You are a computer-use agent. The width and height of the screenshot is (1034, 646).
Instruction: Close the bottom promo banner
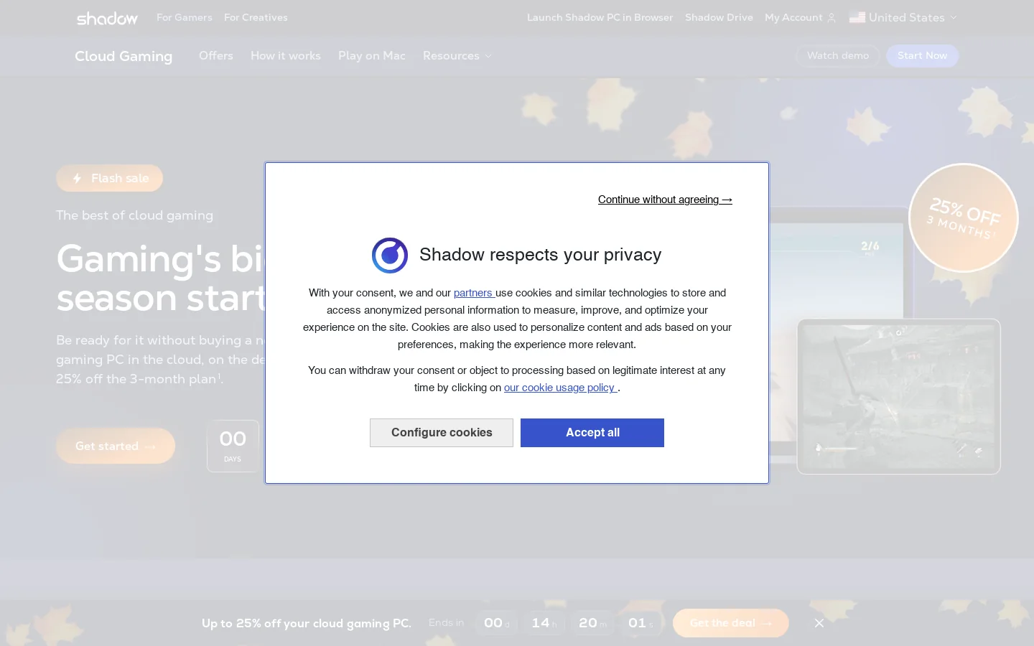[x=819, y=623]
